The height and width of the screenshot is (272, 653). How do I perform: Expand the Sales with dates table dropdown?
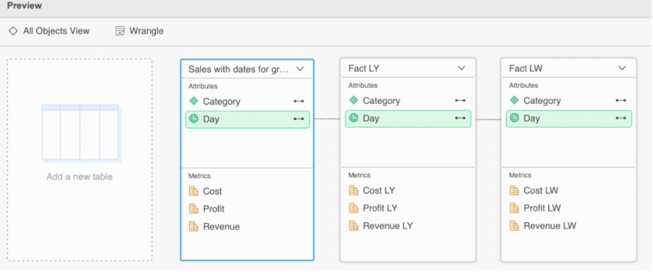coord(300,69)
